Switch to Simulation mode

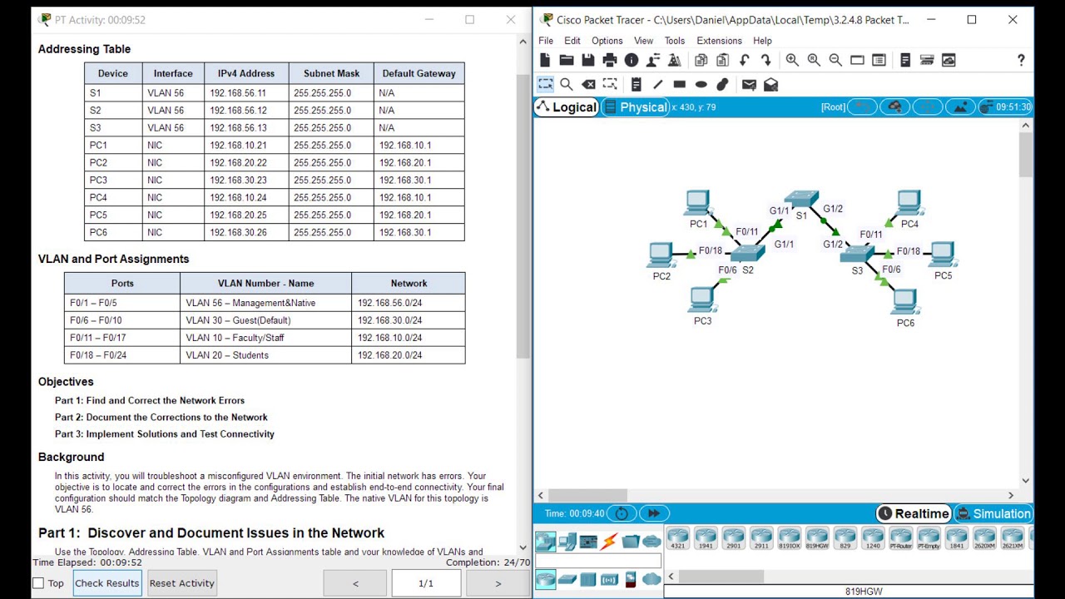click(993, 514)
